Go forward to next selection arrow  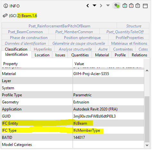tap(101, 6)
